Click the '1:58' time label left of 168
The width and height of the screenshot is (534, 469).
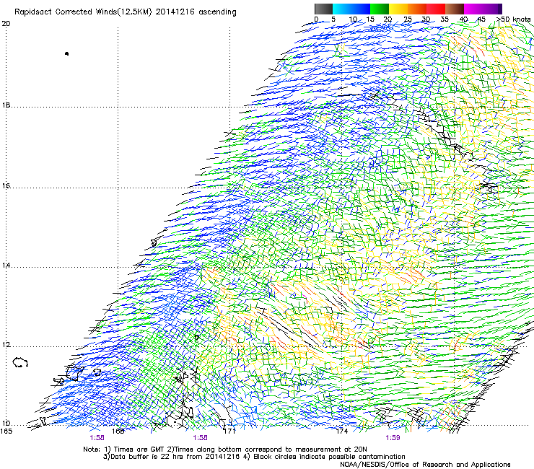97,438
